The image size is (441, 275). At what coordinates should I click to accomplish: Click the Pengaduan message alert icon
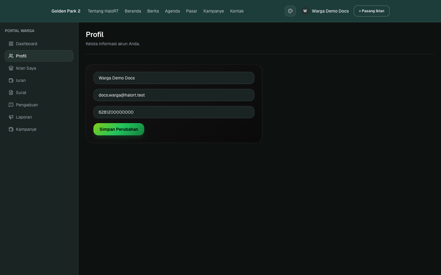pyautogui.click(x=11, y=105)
